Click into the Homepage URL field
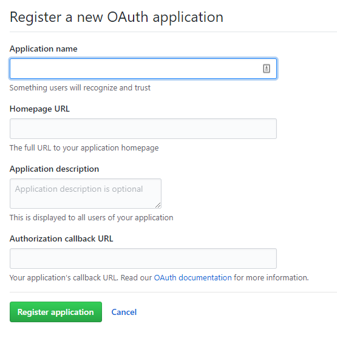 pyautogui.click(x=143, y=129)
